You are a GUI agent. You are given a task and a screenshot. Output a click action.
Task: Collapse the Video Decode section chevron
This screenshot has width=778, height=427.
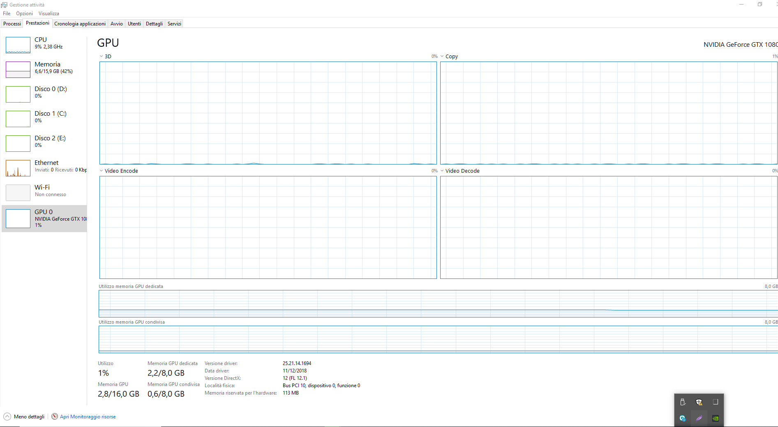click(x=442, y=171)
